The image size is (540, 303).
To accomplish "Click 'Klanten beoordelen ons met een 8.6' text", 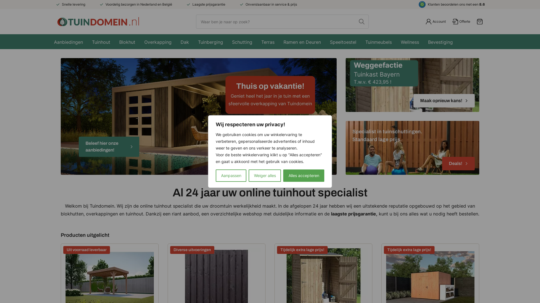I will pos(456,4).
